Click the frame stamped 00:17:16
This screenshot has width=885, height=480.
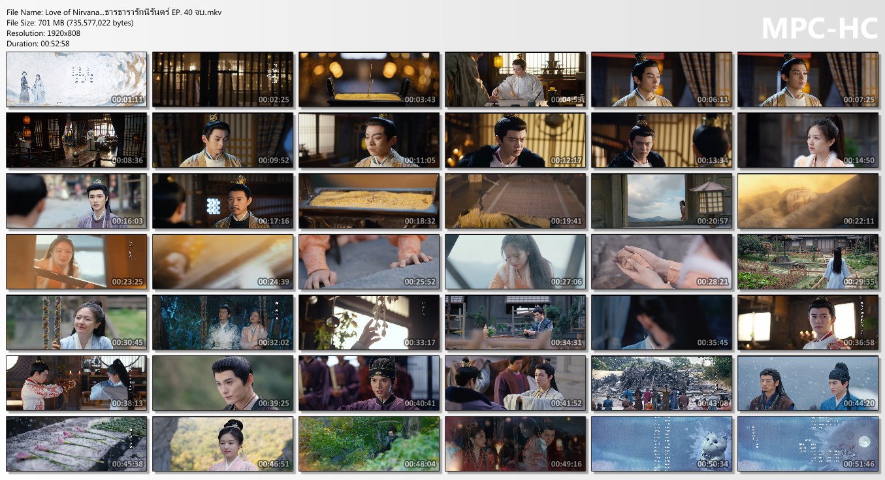pyautogui.click(x=223, y=200)
